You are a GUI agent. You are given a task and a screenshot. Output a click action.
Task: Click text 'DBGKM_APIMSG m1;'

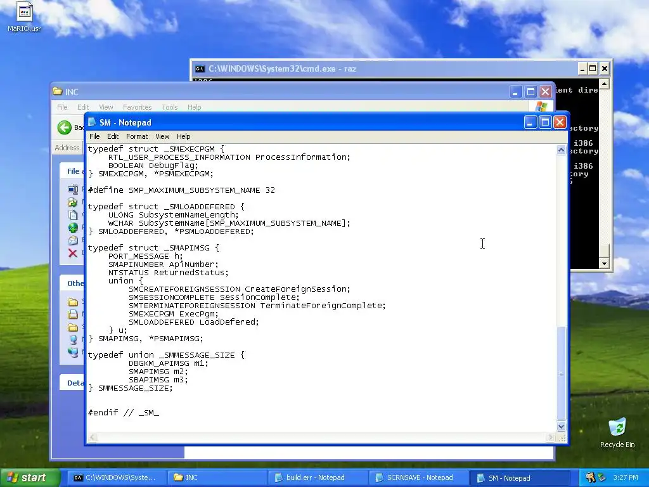(169, 363)
